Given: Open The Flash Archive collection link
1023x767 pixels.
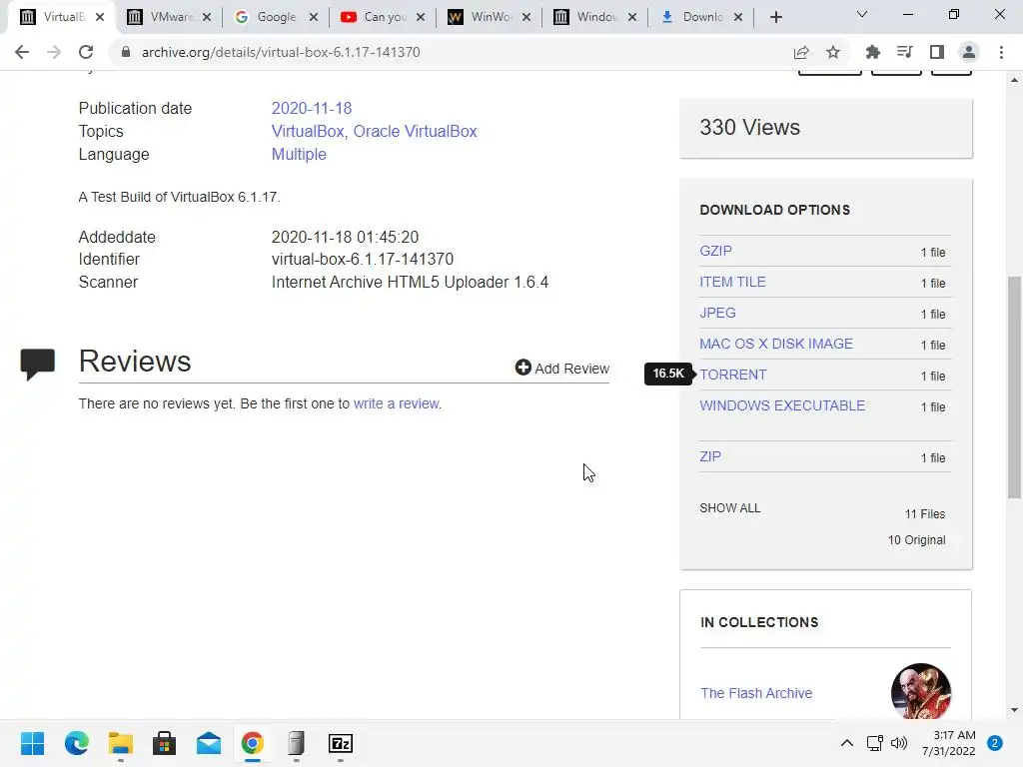Looking at the screenshot, I should click(x=756, y=693).
